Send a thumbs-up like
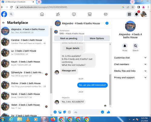This screenshot has width=151, height=122. pyautogui.click(x=108, y=112)
